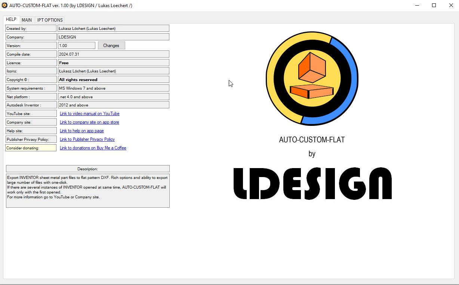Click the Copyright label
Screen dimensions: 459x285
[31, 80]
